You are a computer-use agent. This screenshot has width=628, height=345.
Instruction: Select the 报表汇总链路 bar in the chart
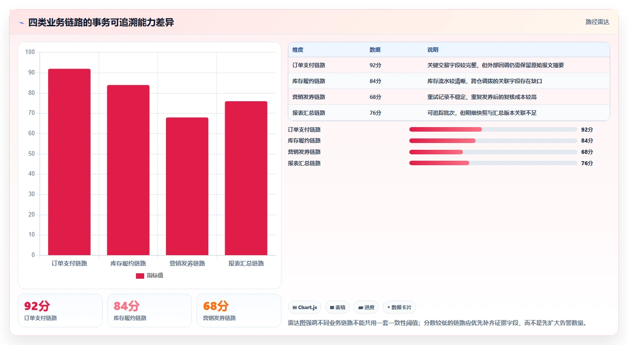(246, 178)
